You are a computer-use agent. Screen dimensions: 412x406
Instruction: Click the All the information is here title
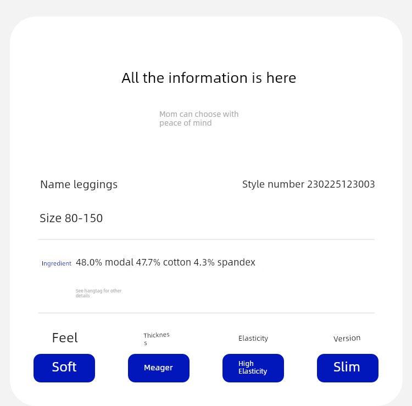pos(209,78)
